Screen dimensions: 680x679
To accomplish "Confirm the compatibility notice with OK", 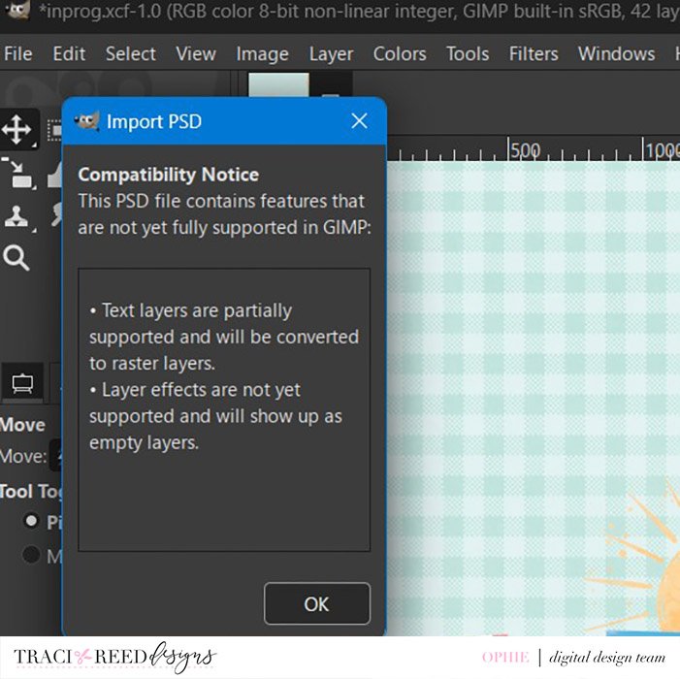I will pos(317,603).
